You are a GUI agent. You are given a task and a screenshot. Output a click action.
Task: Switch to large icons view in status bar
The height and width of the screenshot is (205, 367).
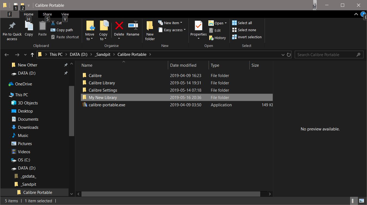tap(361, 201)
